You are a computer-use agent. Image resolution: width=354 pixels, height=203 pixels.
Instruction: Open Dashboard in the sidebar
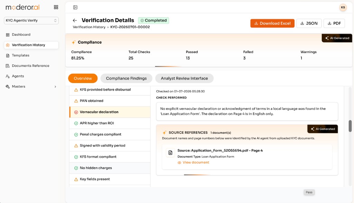(31, 35)
